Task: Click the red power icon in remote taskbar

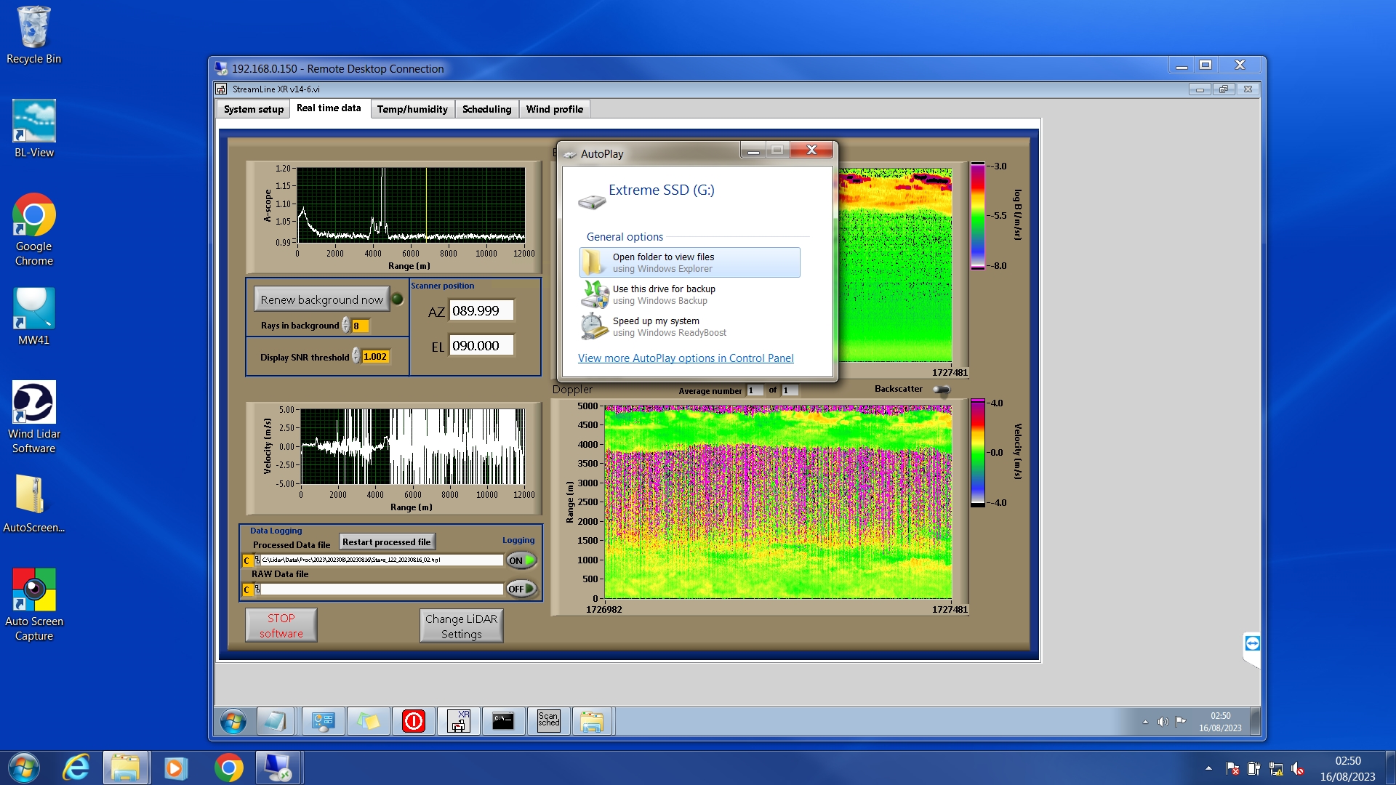Action: (x=413, y=721)
